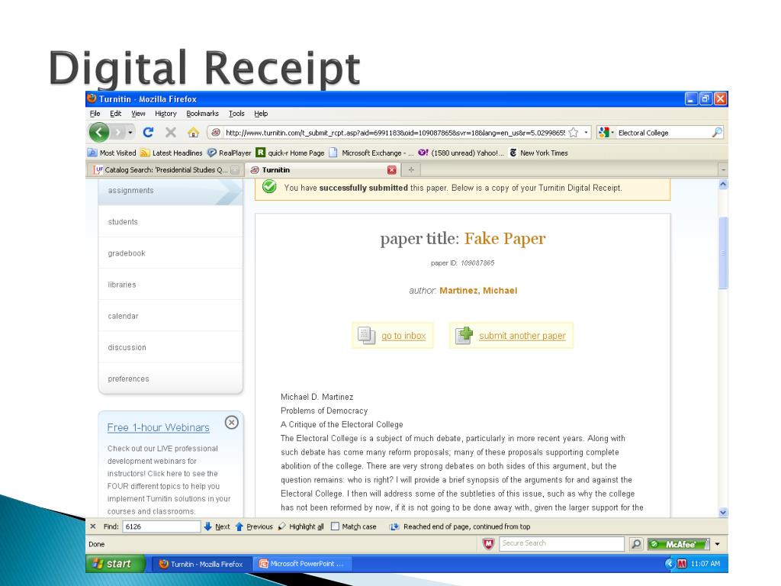
Task: Open gradebook in the sidebar
Action: pos(170,253)
